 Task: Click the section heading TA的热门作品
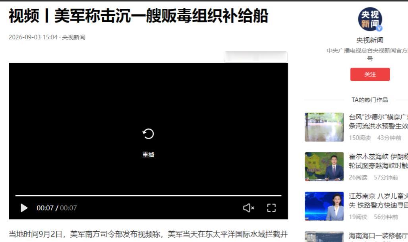click(370, 100)
